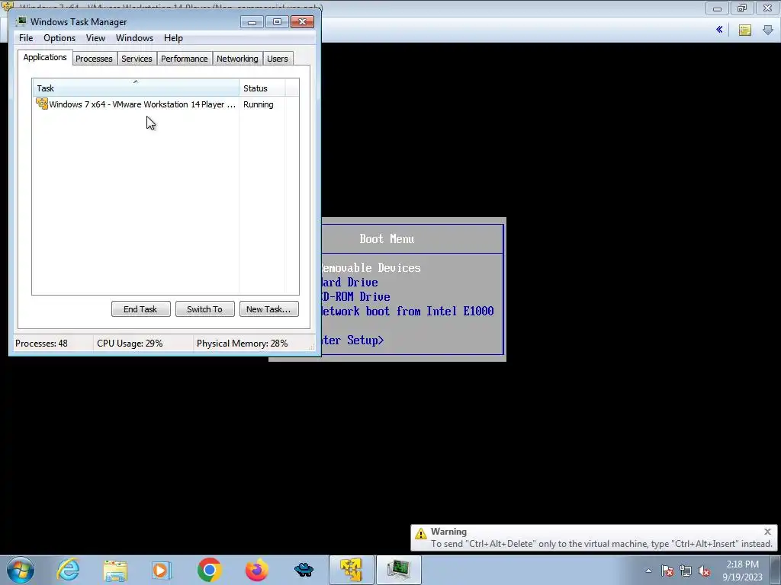Switch to the Performance tab

coord(185,59)
